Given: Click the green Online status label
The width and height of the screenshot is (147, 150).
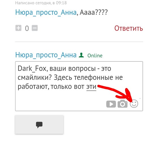Looking at the screenshot, I should (95, 55).
